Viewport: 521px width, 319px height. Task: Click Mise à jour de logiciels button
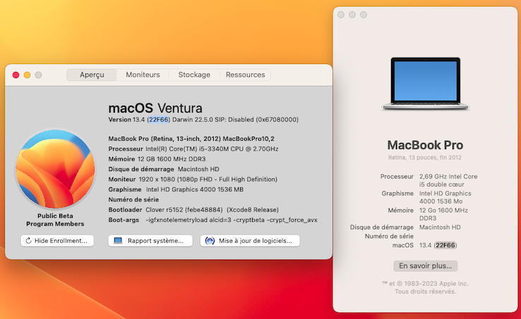250,241
